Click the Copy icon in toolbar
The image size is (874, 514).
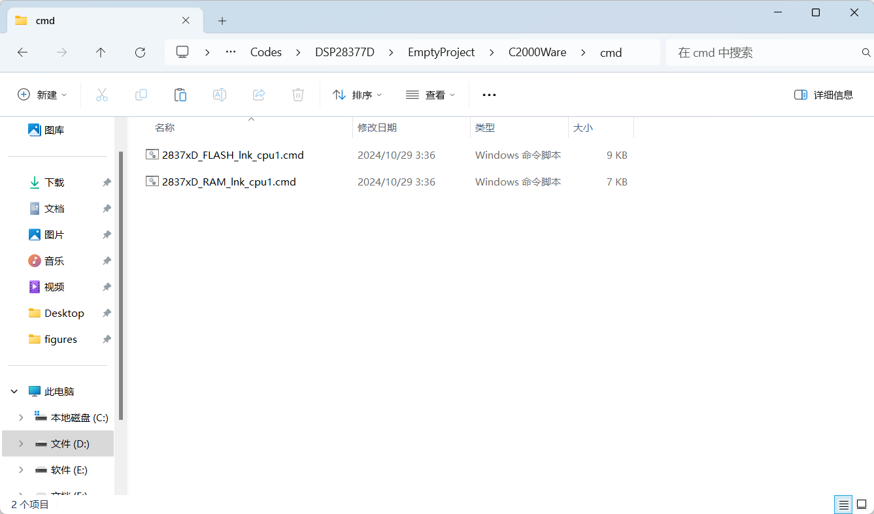tap(141, 95)
